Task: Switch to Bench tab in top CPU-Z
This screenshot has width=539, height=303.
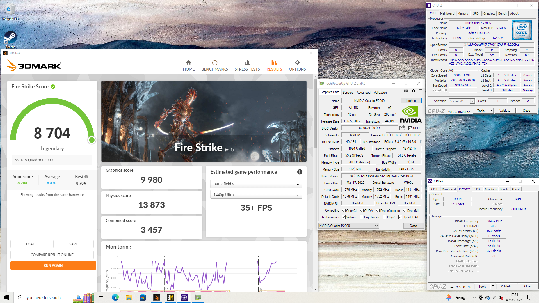Action: point(502,13)
